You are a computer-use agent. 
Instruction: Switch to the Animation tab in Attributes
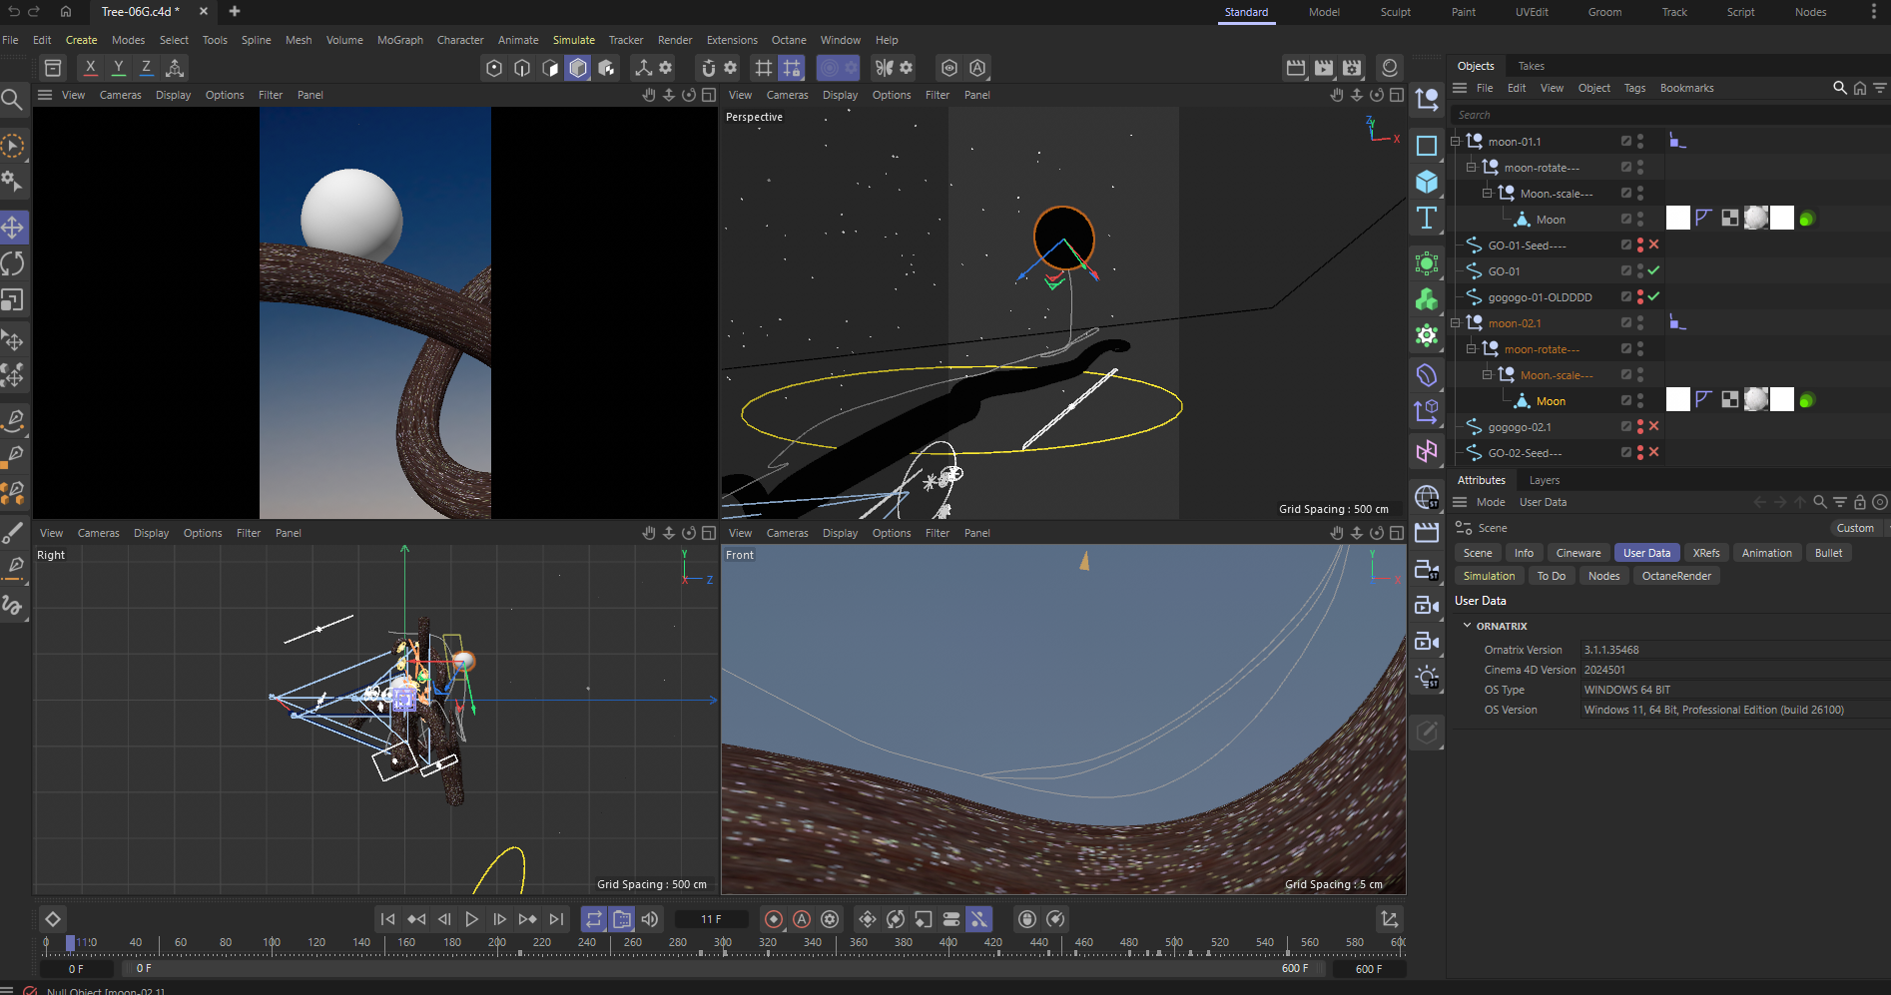(1766, 552)
